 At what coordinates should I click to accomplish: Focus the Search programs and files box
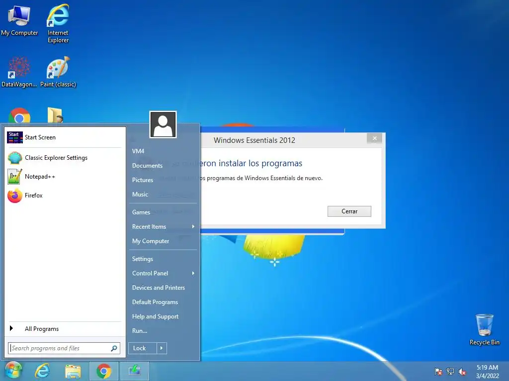pos(64,348)
